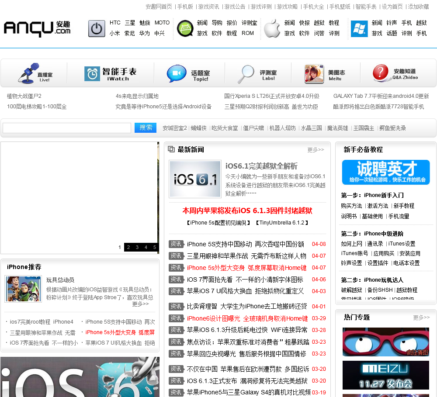
Task: Open the MEIZU 11.27 发布会 banner
Action: tap(385, 375)
